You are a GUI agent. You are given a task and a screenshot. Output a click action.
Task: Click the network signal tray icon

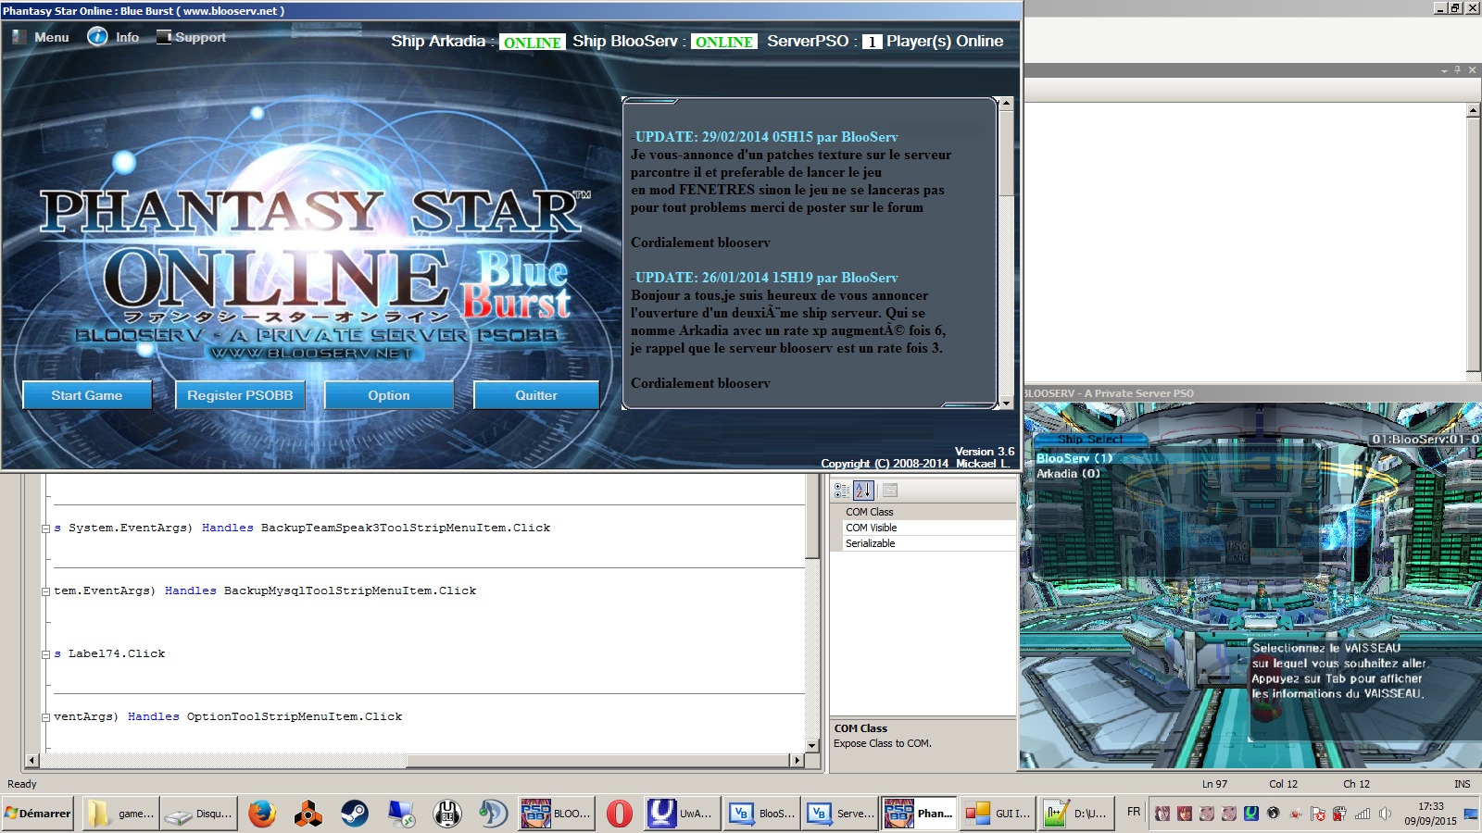[1363, 814]
